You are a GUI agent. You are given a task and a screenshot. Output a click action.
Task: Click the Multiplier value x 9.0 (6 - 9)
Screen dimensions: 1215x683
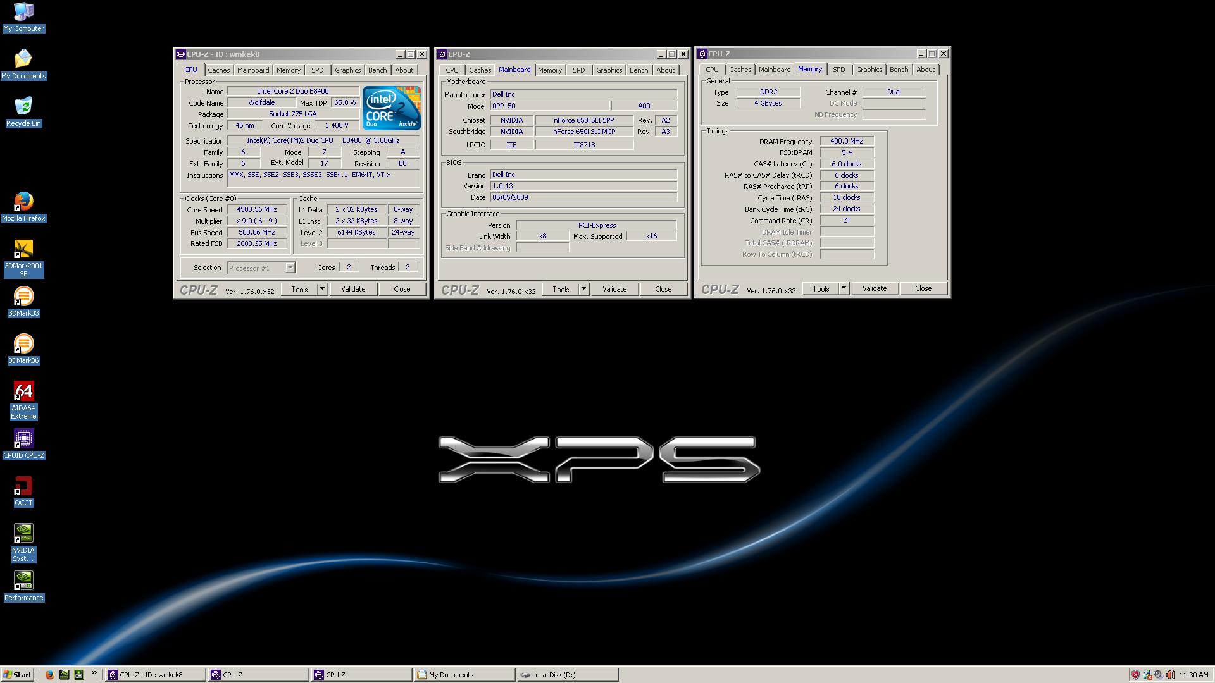[257, 221]
